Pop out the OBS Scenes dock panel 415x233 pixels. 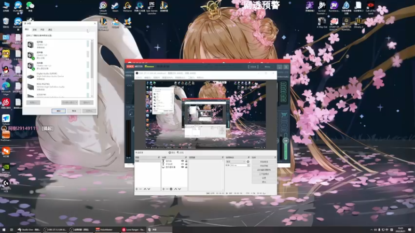[x=159, y=157]
